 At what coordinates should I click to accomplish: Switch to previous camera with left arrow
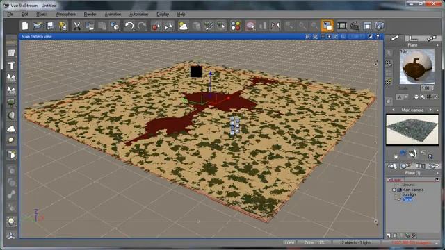(394, 110)
